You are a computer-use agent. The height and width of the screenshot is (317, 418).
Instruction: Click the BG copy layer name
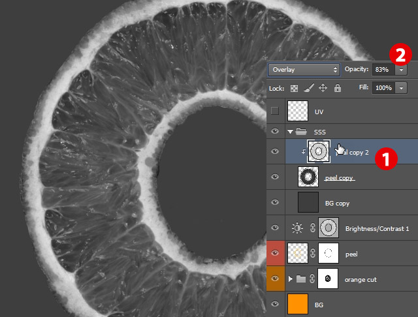[x=337, y=204]
